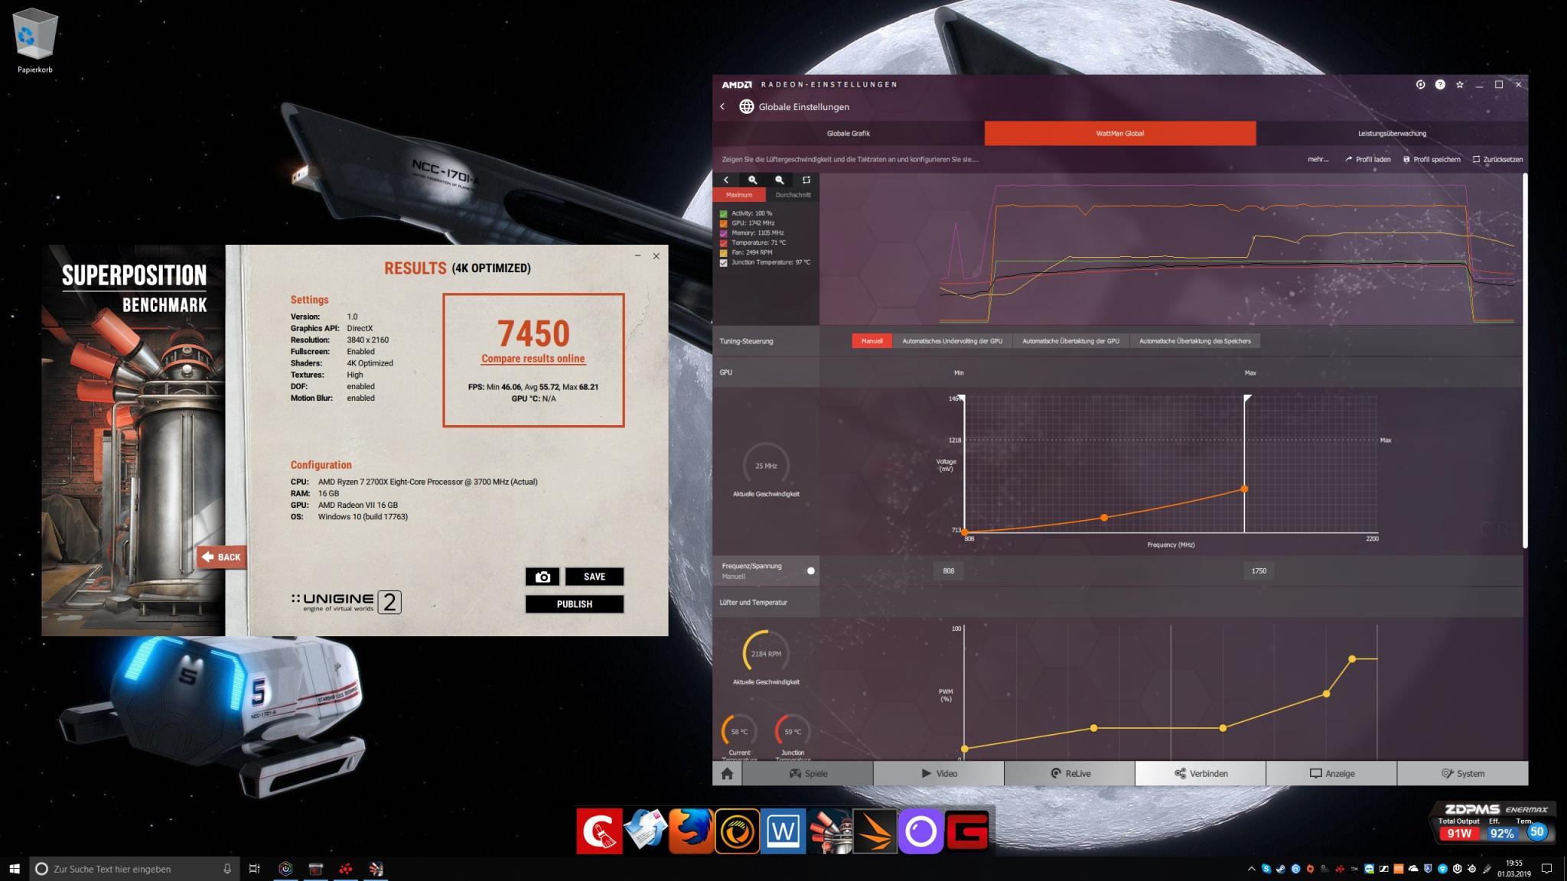Launch Firefox from the dock
This screenshot has height=881, width=1567.
[690, 831]
